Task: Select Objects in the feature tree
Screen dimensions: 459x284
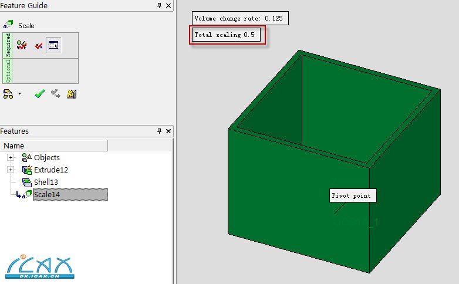Action: (x=47, y=157)
